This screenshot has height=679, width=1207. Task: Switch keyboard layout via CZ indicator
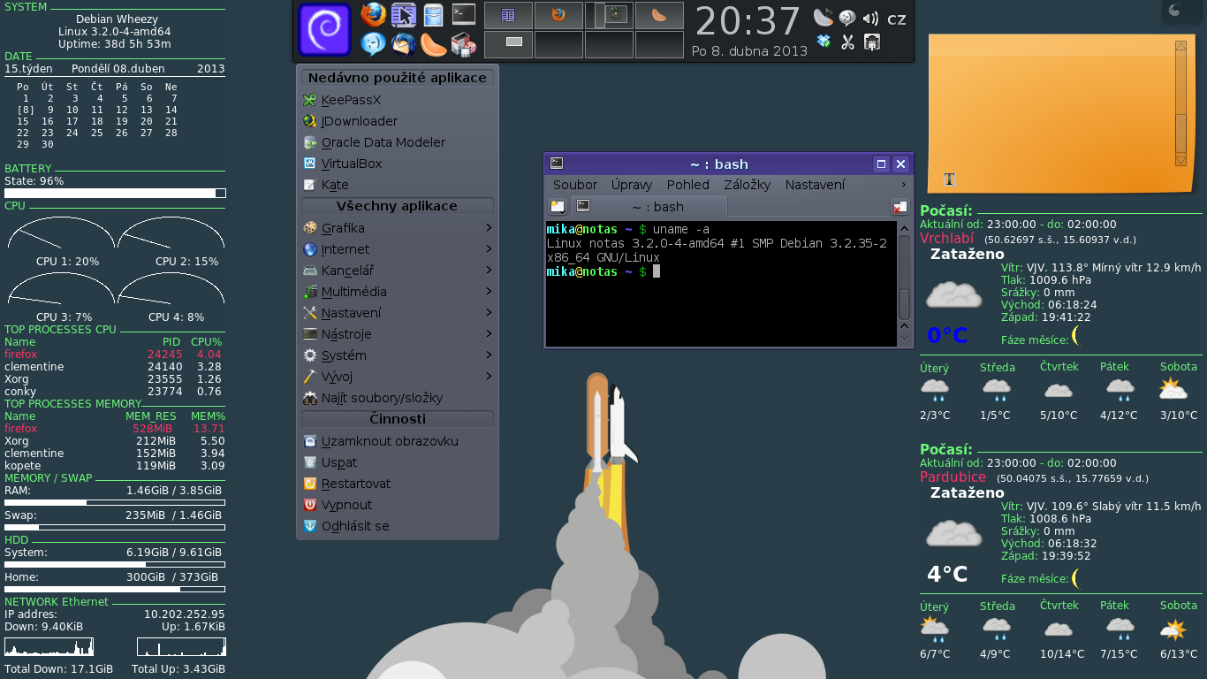point(896,19)
